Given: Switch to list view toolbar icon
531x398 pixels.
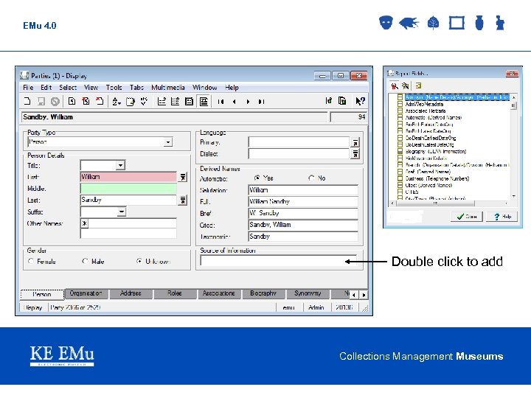Looking at the screenshot, I should (162, 101).
